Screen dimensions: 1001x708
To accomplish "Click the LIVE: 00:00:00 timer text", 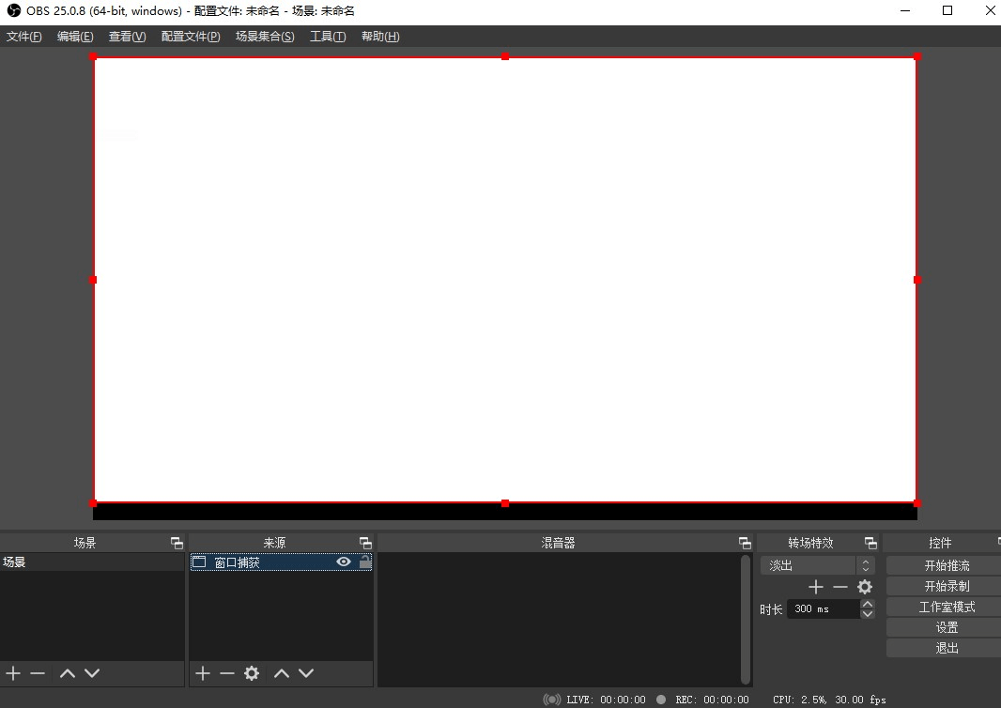I will click(x=606, y=700).
